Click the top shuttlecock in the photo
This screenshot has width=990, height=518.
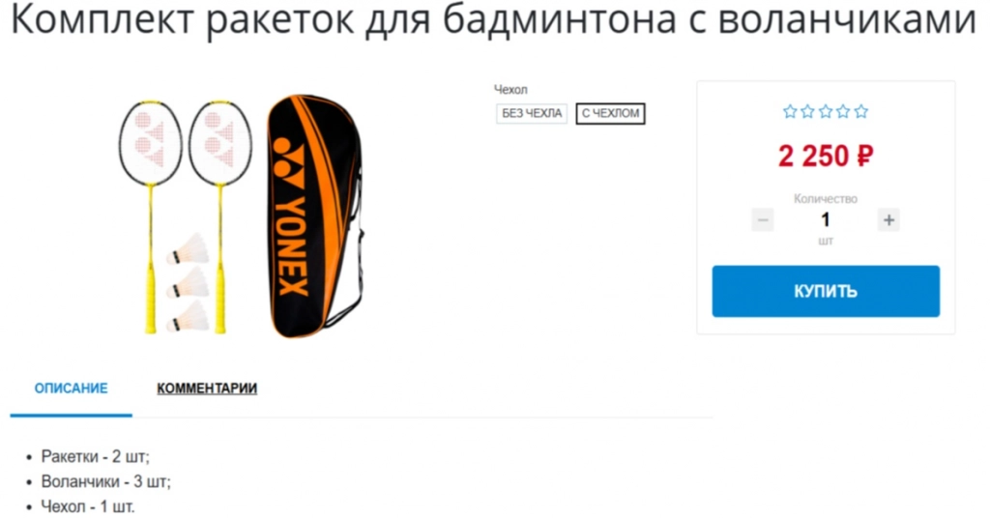click(x=189, y=249)
